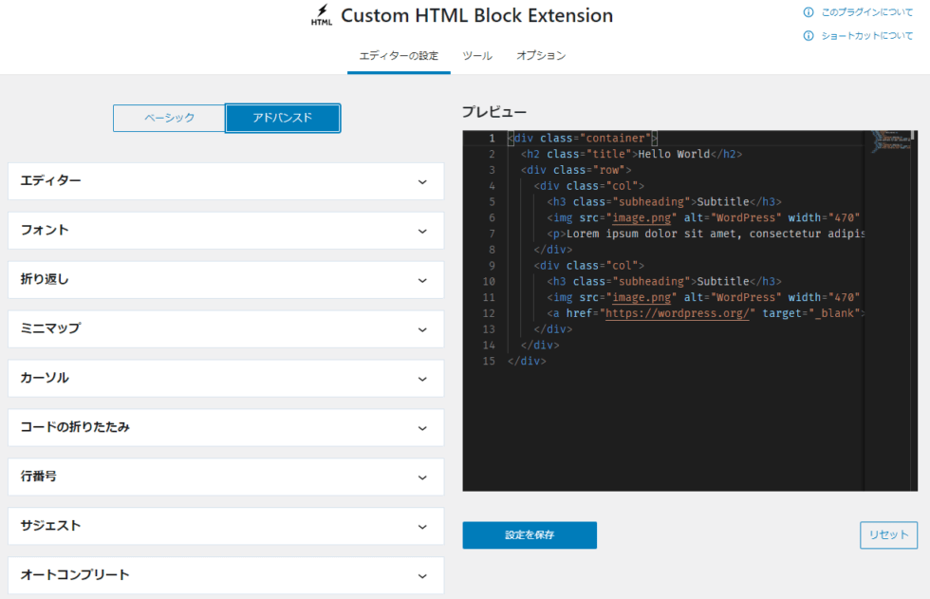Click the 設定を保存 button
The image size is (930, 599).
pyautogui.click(x=529, y=534)
